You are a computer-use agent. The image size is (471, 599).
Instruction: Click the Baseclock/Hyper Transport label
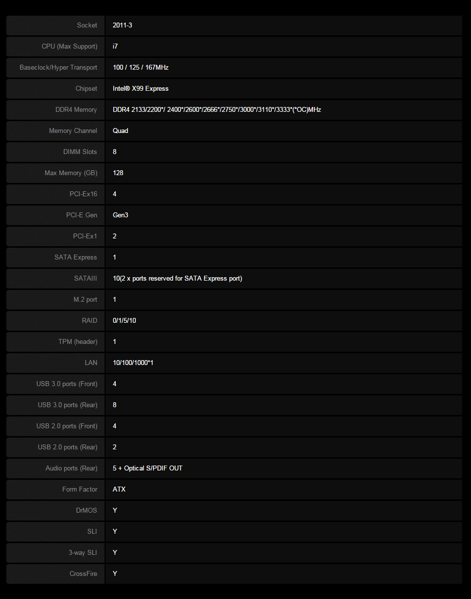coord(58,67)
